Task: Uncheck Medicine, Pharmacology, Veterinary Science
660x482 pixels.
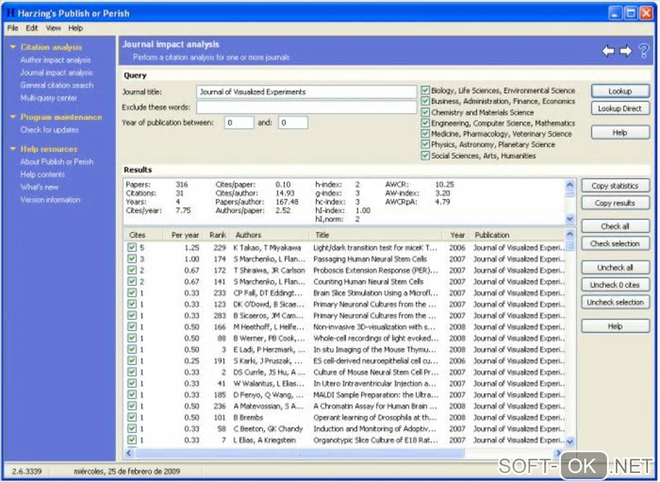Action: click(425, 134)
